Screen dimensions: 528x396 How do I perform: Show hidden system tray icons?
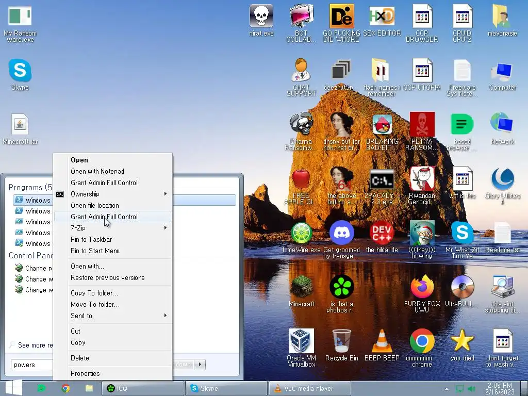click(447, 389)
